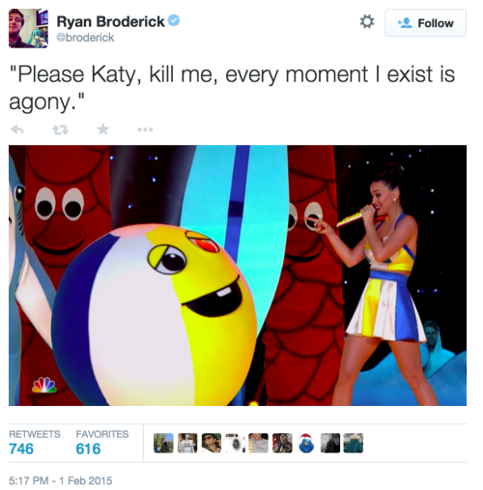This screenshot has width=483, height=490.
Task: View the 616 favorites count
Action: [88, 448]
